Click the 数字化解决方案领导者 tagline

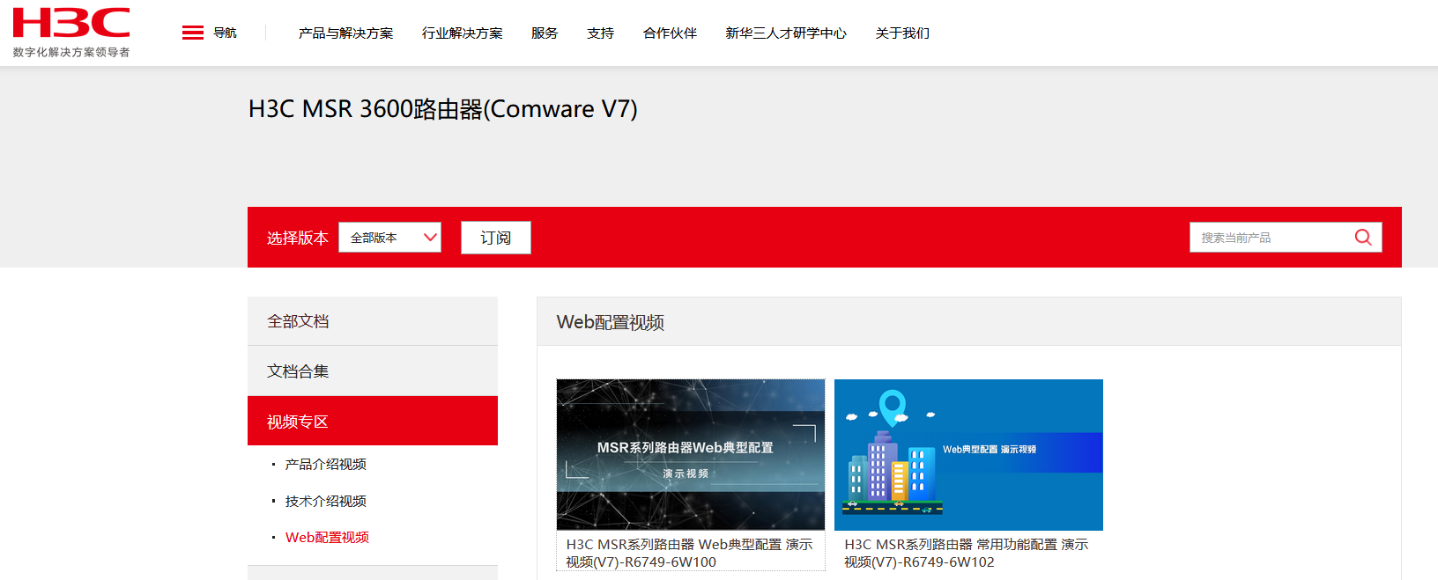pyautogui.click(x=71, y=52)
